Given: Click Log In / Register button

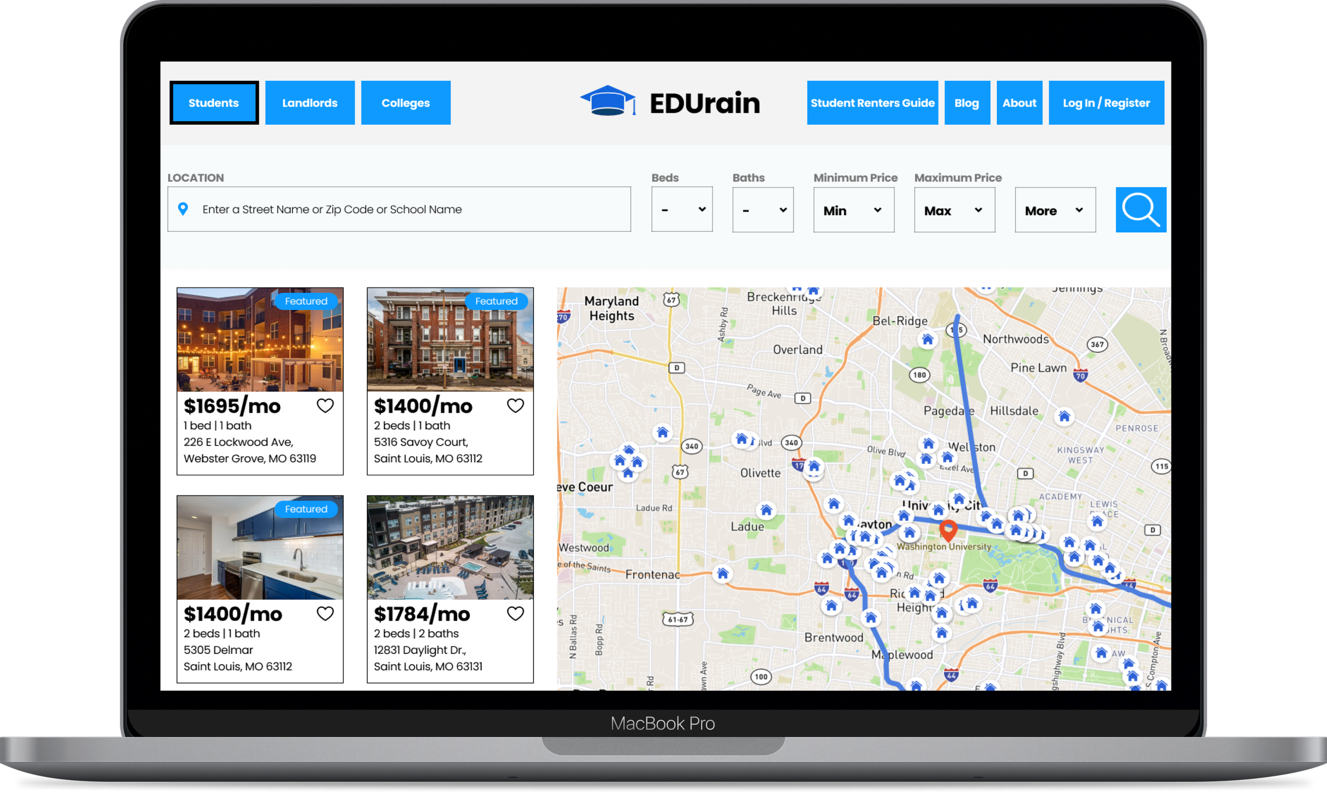Looking at the screenshot, I should tap(1106, 103).
